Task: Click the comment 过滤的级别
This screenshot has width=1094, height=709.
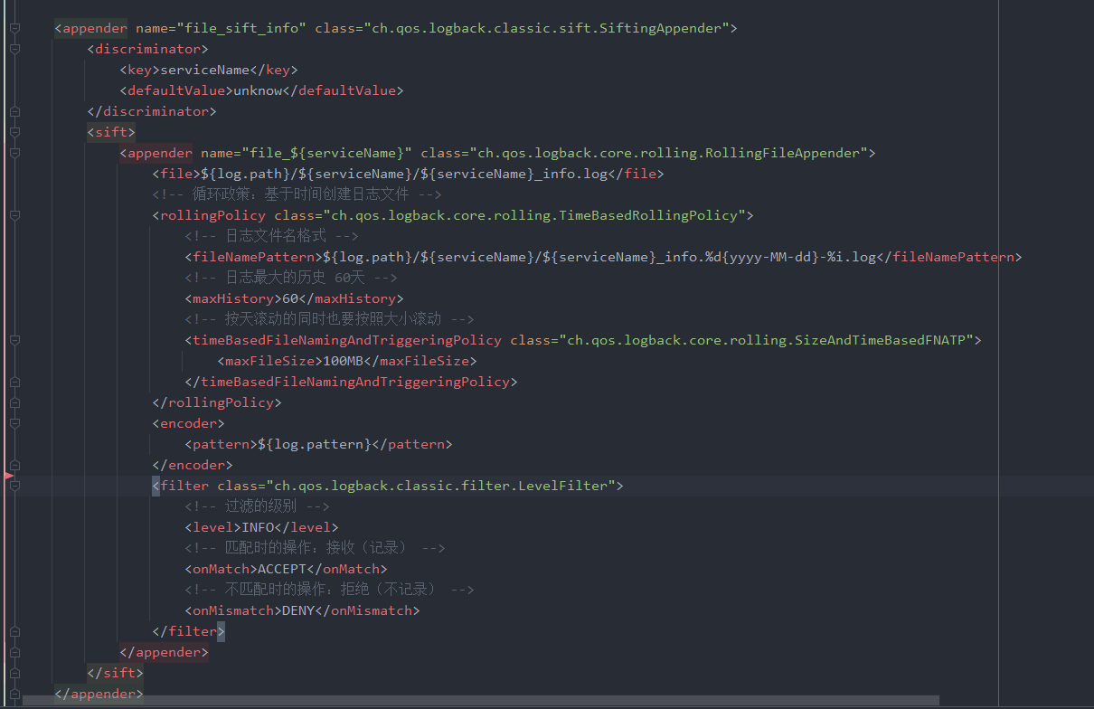Action: pos(257,506)
